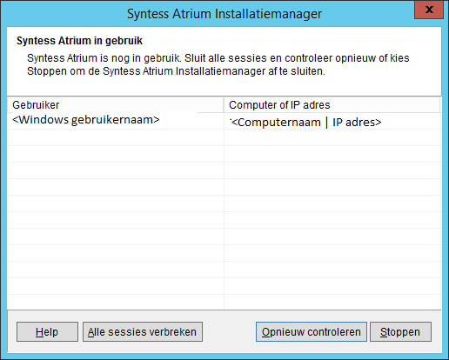449x360 pixels.
Task: Click the empty cell under the Computernaam entry
Action: (332, 137)
